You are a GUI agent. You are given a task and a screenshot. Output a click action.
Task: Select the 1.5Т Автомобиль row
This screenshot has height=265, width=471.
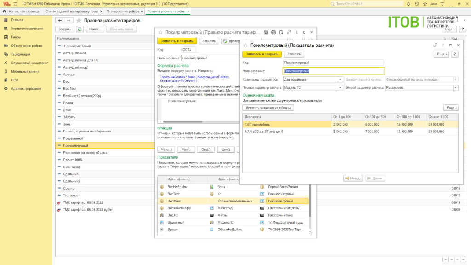point(350,124)
